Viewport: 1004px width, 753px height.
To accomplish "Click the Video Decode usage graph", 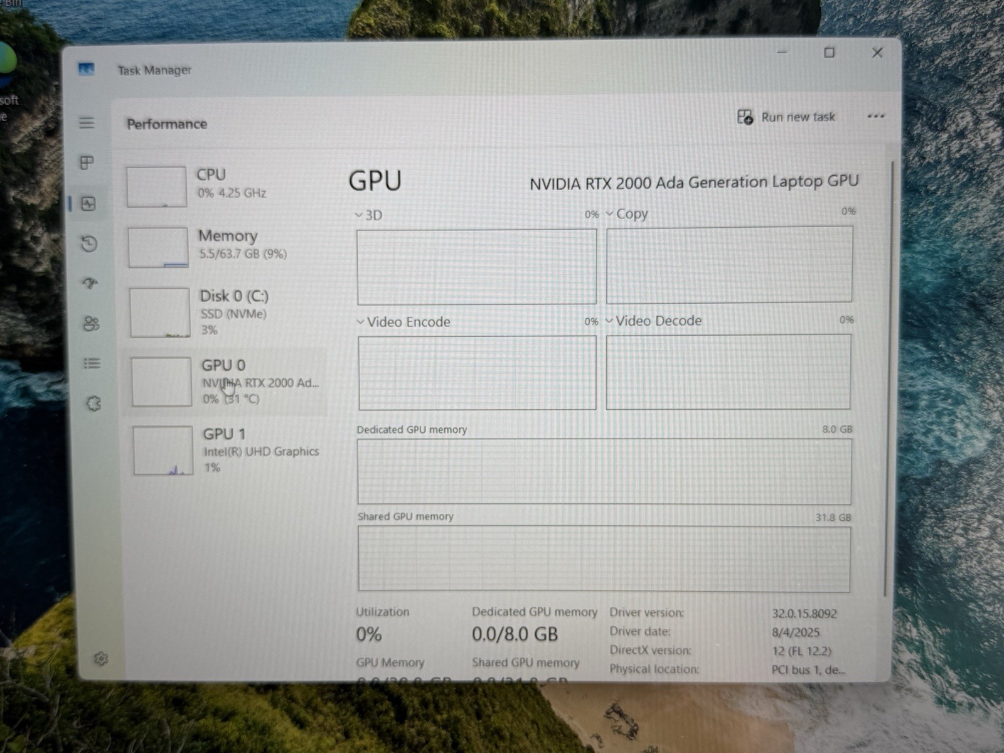I will [x=729, y=371].
